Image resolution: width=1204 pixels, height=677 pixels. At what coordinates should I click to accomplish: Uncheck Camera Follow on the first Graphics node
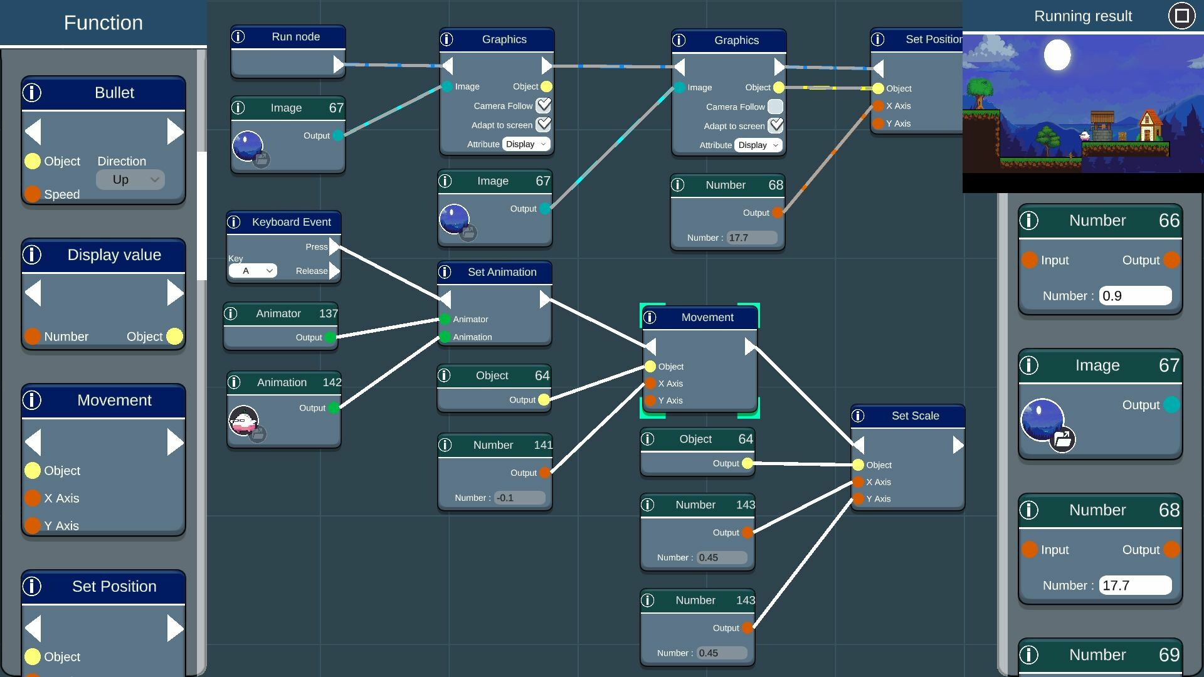click(x=543, y=105)
